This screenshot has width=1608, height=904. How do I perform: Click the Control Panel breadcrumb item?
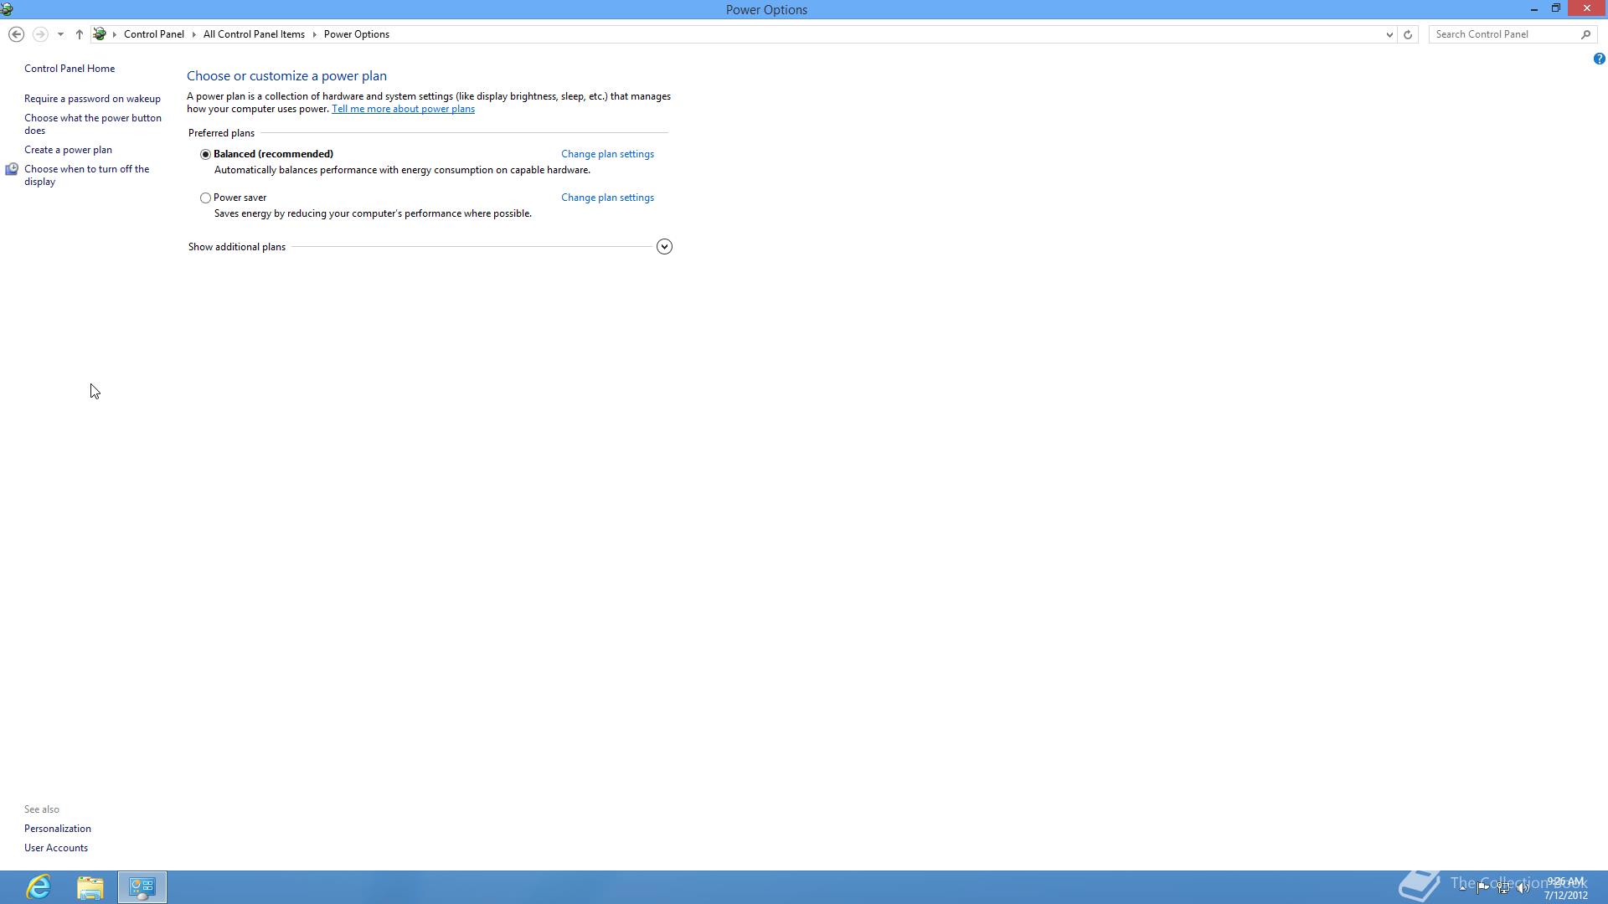(x=153, y=34)
